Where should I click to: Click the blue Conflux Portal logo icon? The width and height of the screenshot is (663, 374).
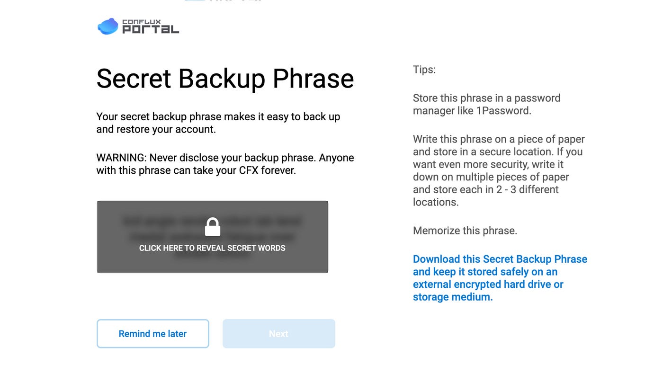pos(108,27)
